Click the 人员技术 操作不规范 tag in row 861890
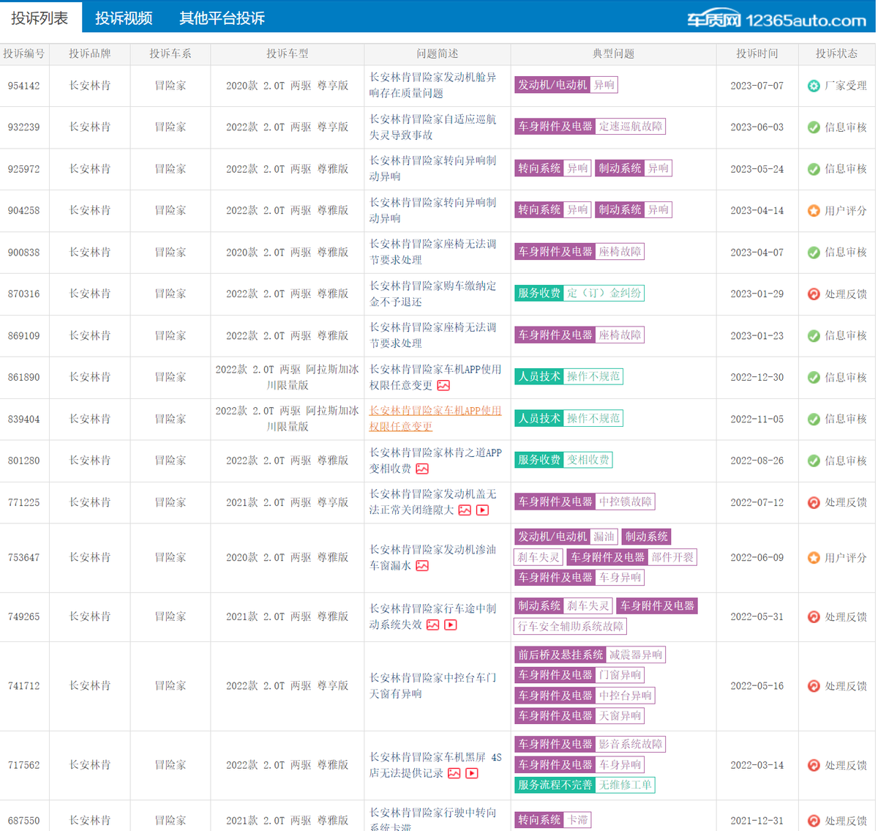The height and width of the screenshot is (831, 878). pyautogui.click(x=569, y=377)
